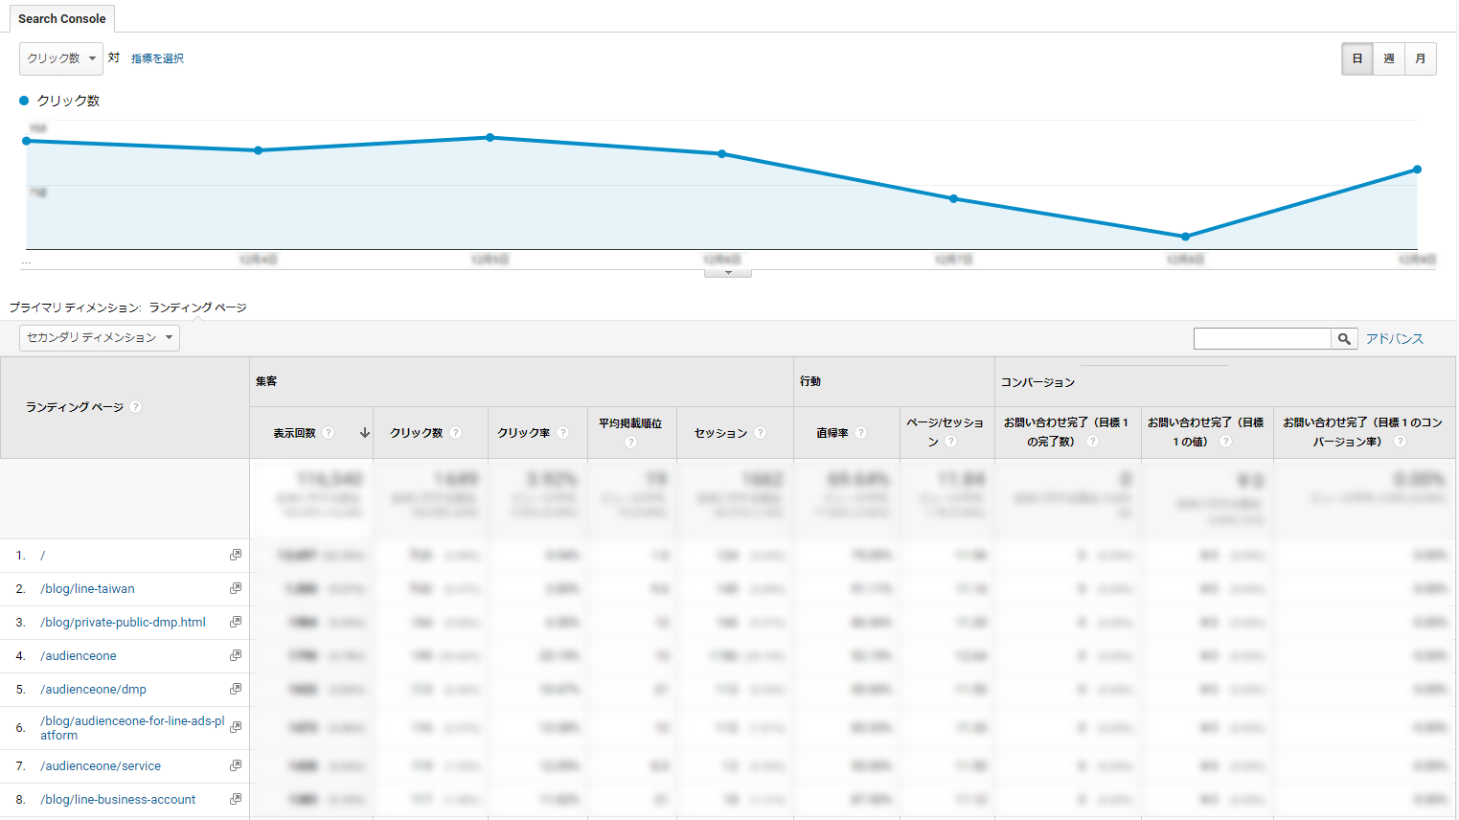Open the クリック数 metric dropdown
Viewport: 1459px width, 820px height.
(60, 58)
